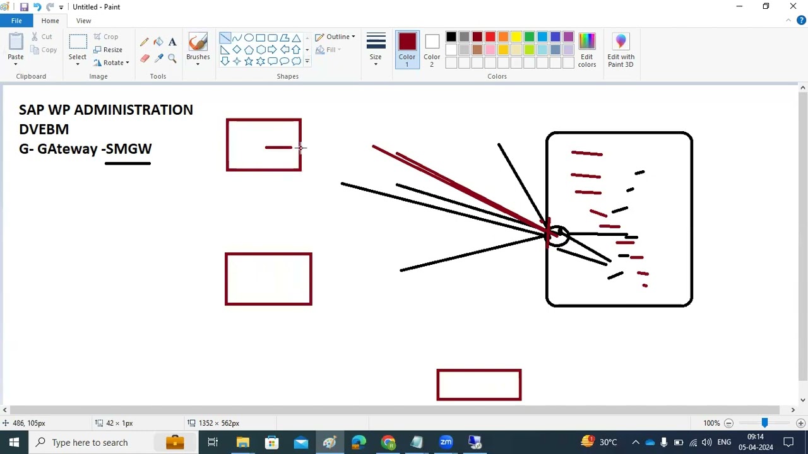Expand the Outline dropdown
This screenshot has height=454, width=808.
[x=353, y=37]
